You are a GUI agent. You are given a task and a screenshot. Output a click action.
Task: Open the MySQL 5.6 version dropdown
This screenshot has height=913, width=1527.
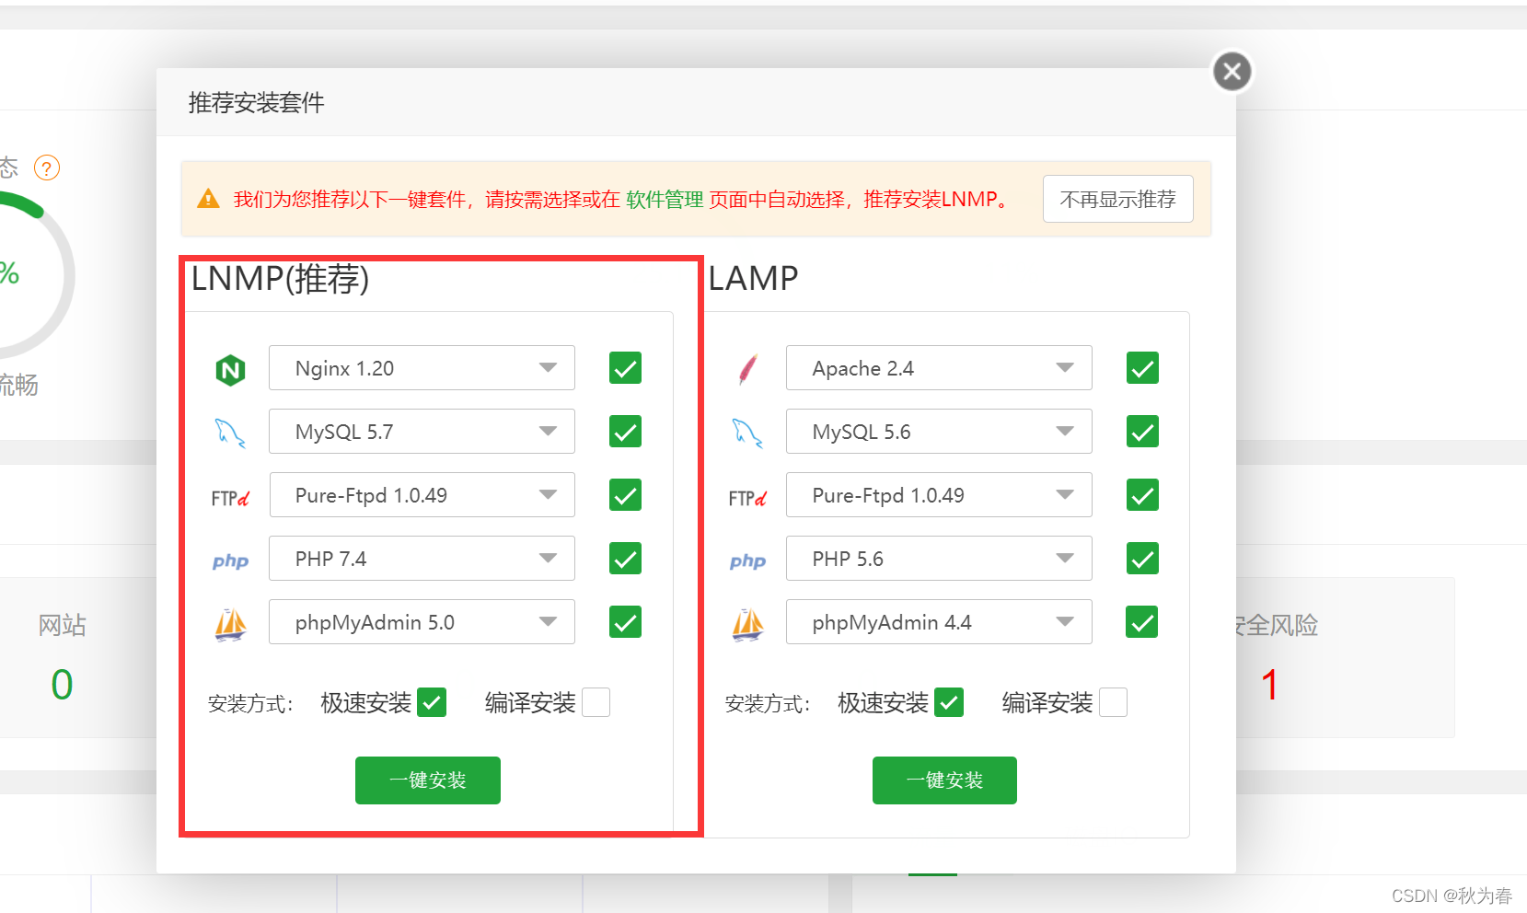coord(939,432)
